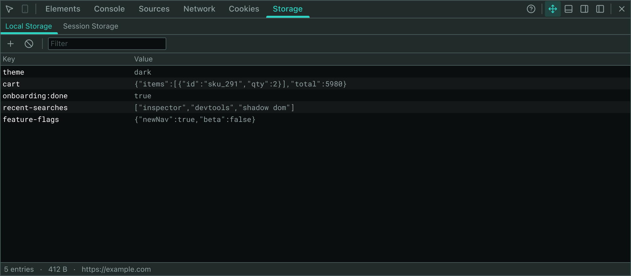This screenshot has height=276, width=631.
Task: Click the cart JSON value with sku_291
Action: click(241, 84)
